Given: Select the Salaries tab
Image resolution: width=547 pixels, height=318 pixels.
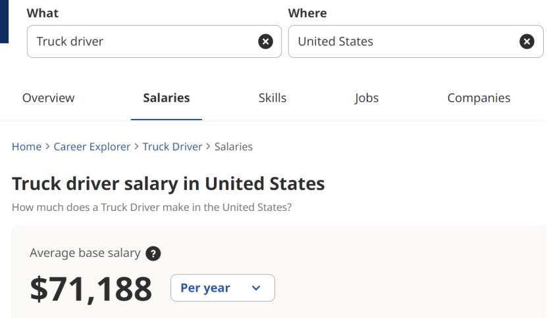Looking at the screenshot, I should pyautogui.click(x=167, y=98).
